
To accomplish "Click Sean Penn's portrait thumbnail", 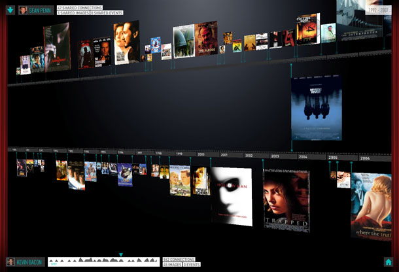I will 23,10.
